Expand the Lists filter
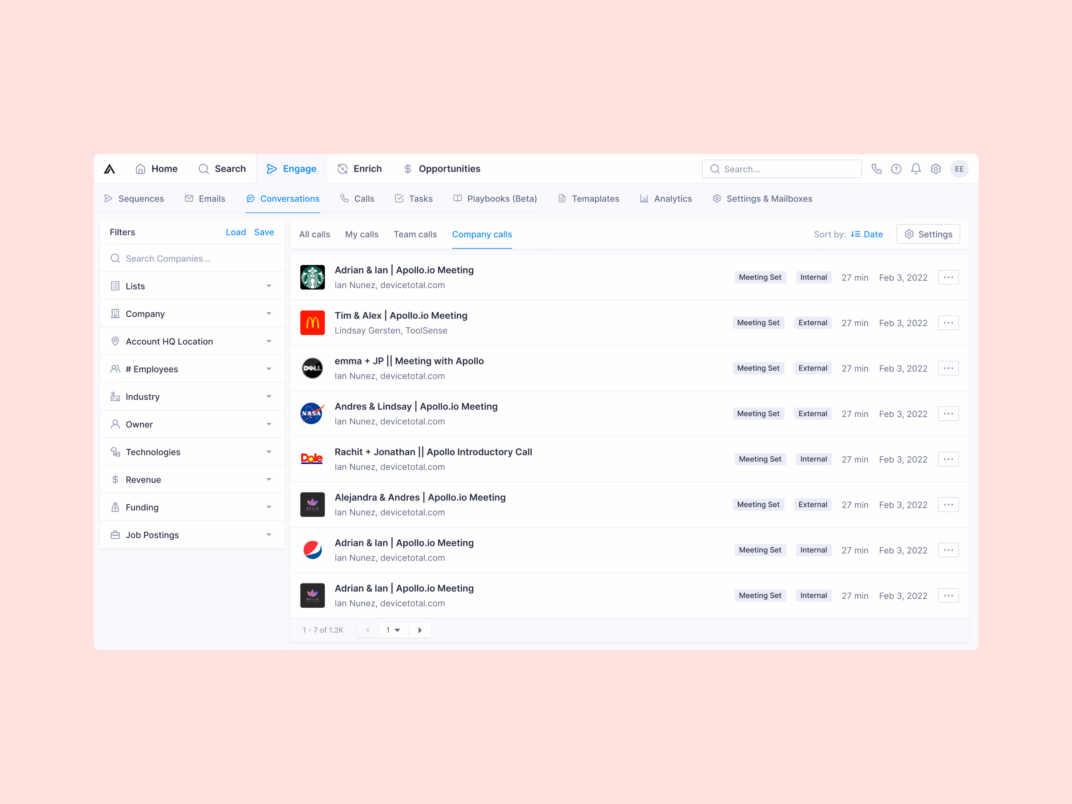The image size is (1072, 804). coord(192,286)
